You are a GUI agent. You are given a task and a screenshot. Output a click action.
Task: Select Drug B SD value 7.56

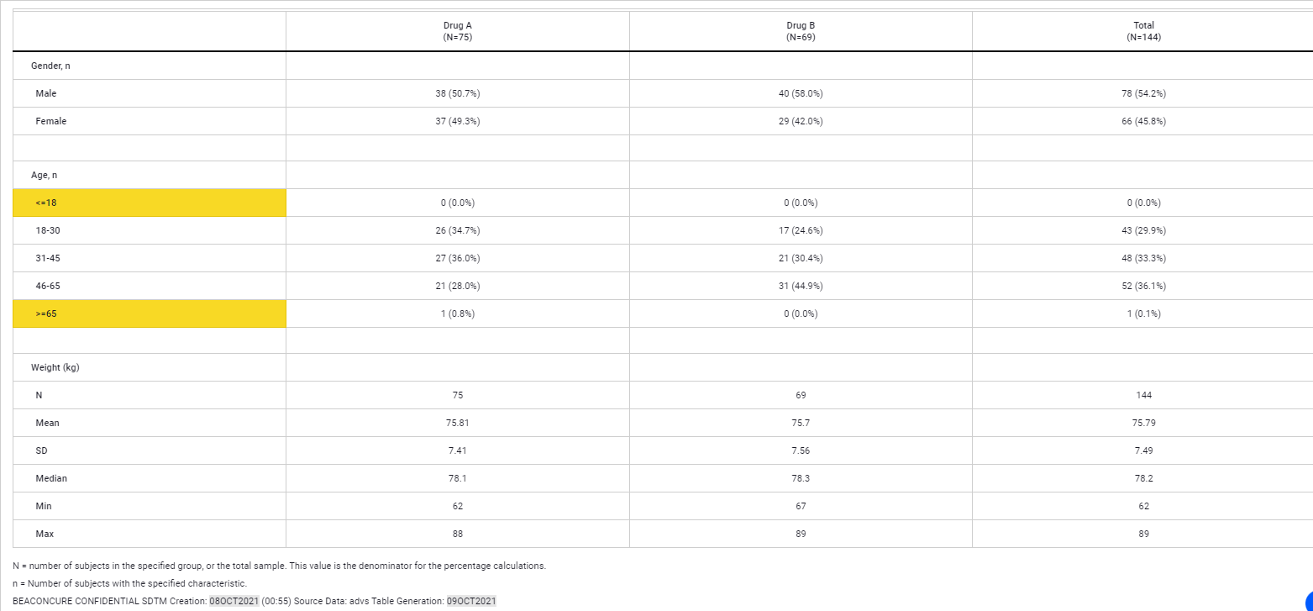(800, 450)
